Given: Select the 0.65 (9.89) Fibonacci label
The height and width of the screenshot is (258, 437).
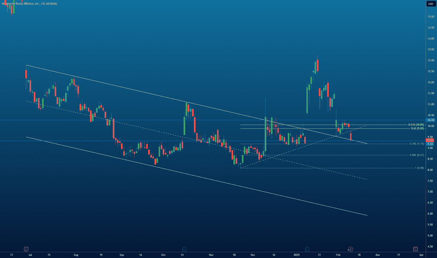Looking at the screenshot, I should pyautogui.click(x=417, y=129).
